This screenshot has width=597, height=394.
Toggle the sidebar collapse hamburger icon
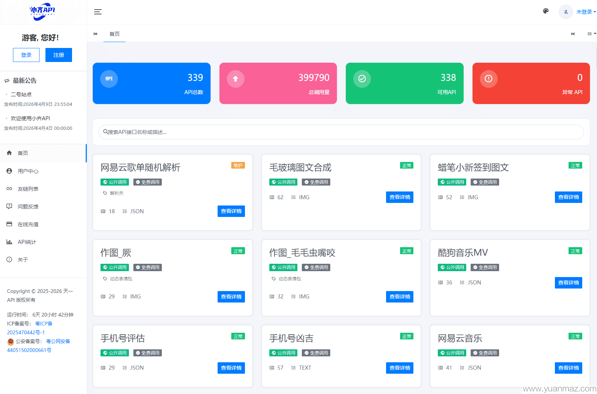98,12
